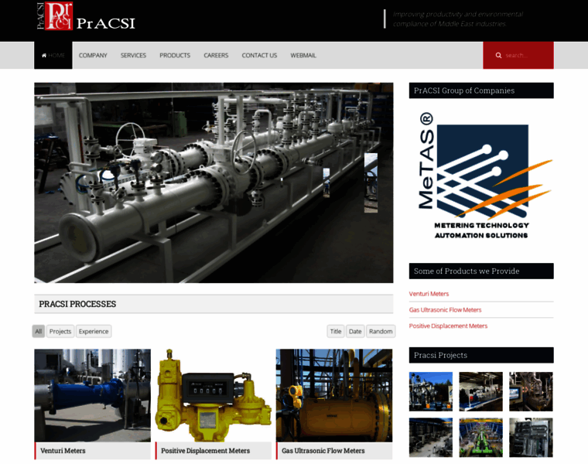Image resolution: width=588 pixels, height=464 pixels.
Task: Click the PrACSI logo in header
Action: [85, 16]
